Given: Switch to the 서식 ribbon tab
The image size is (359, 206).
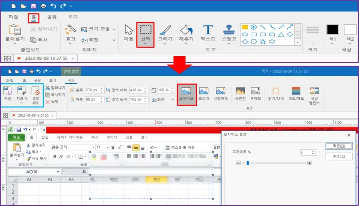Looking at the screenshot, I should click(x=71, y=80).
